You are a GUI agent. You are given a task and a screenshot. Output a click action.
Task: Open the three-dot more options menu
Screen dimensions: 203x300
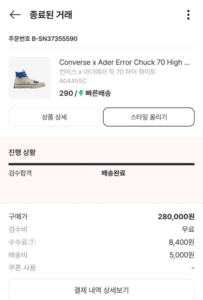pos(188,15)
